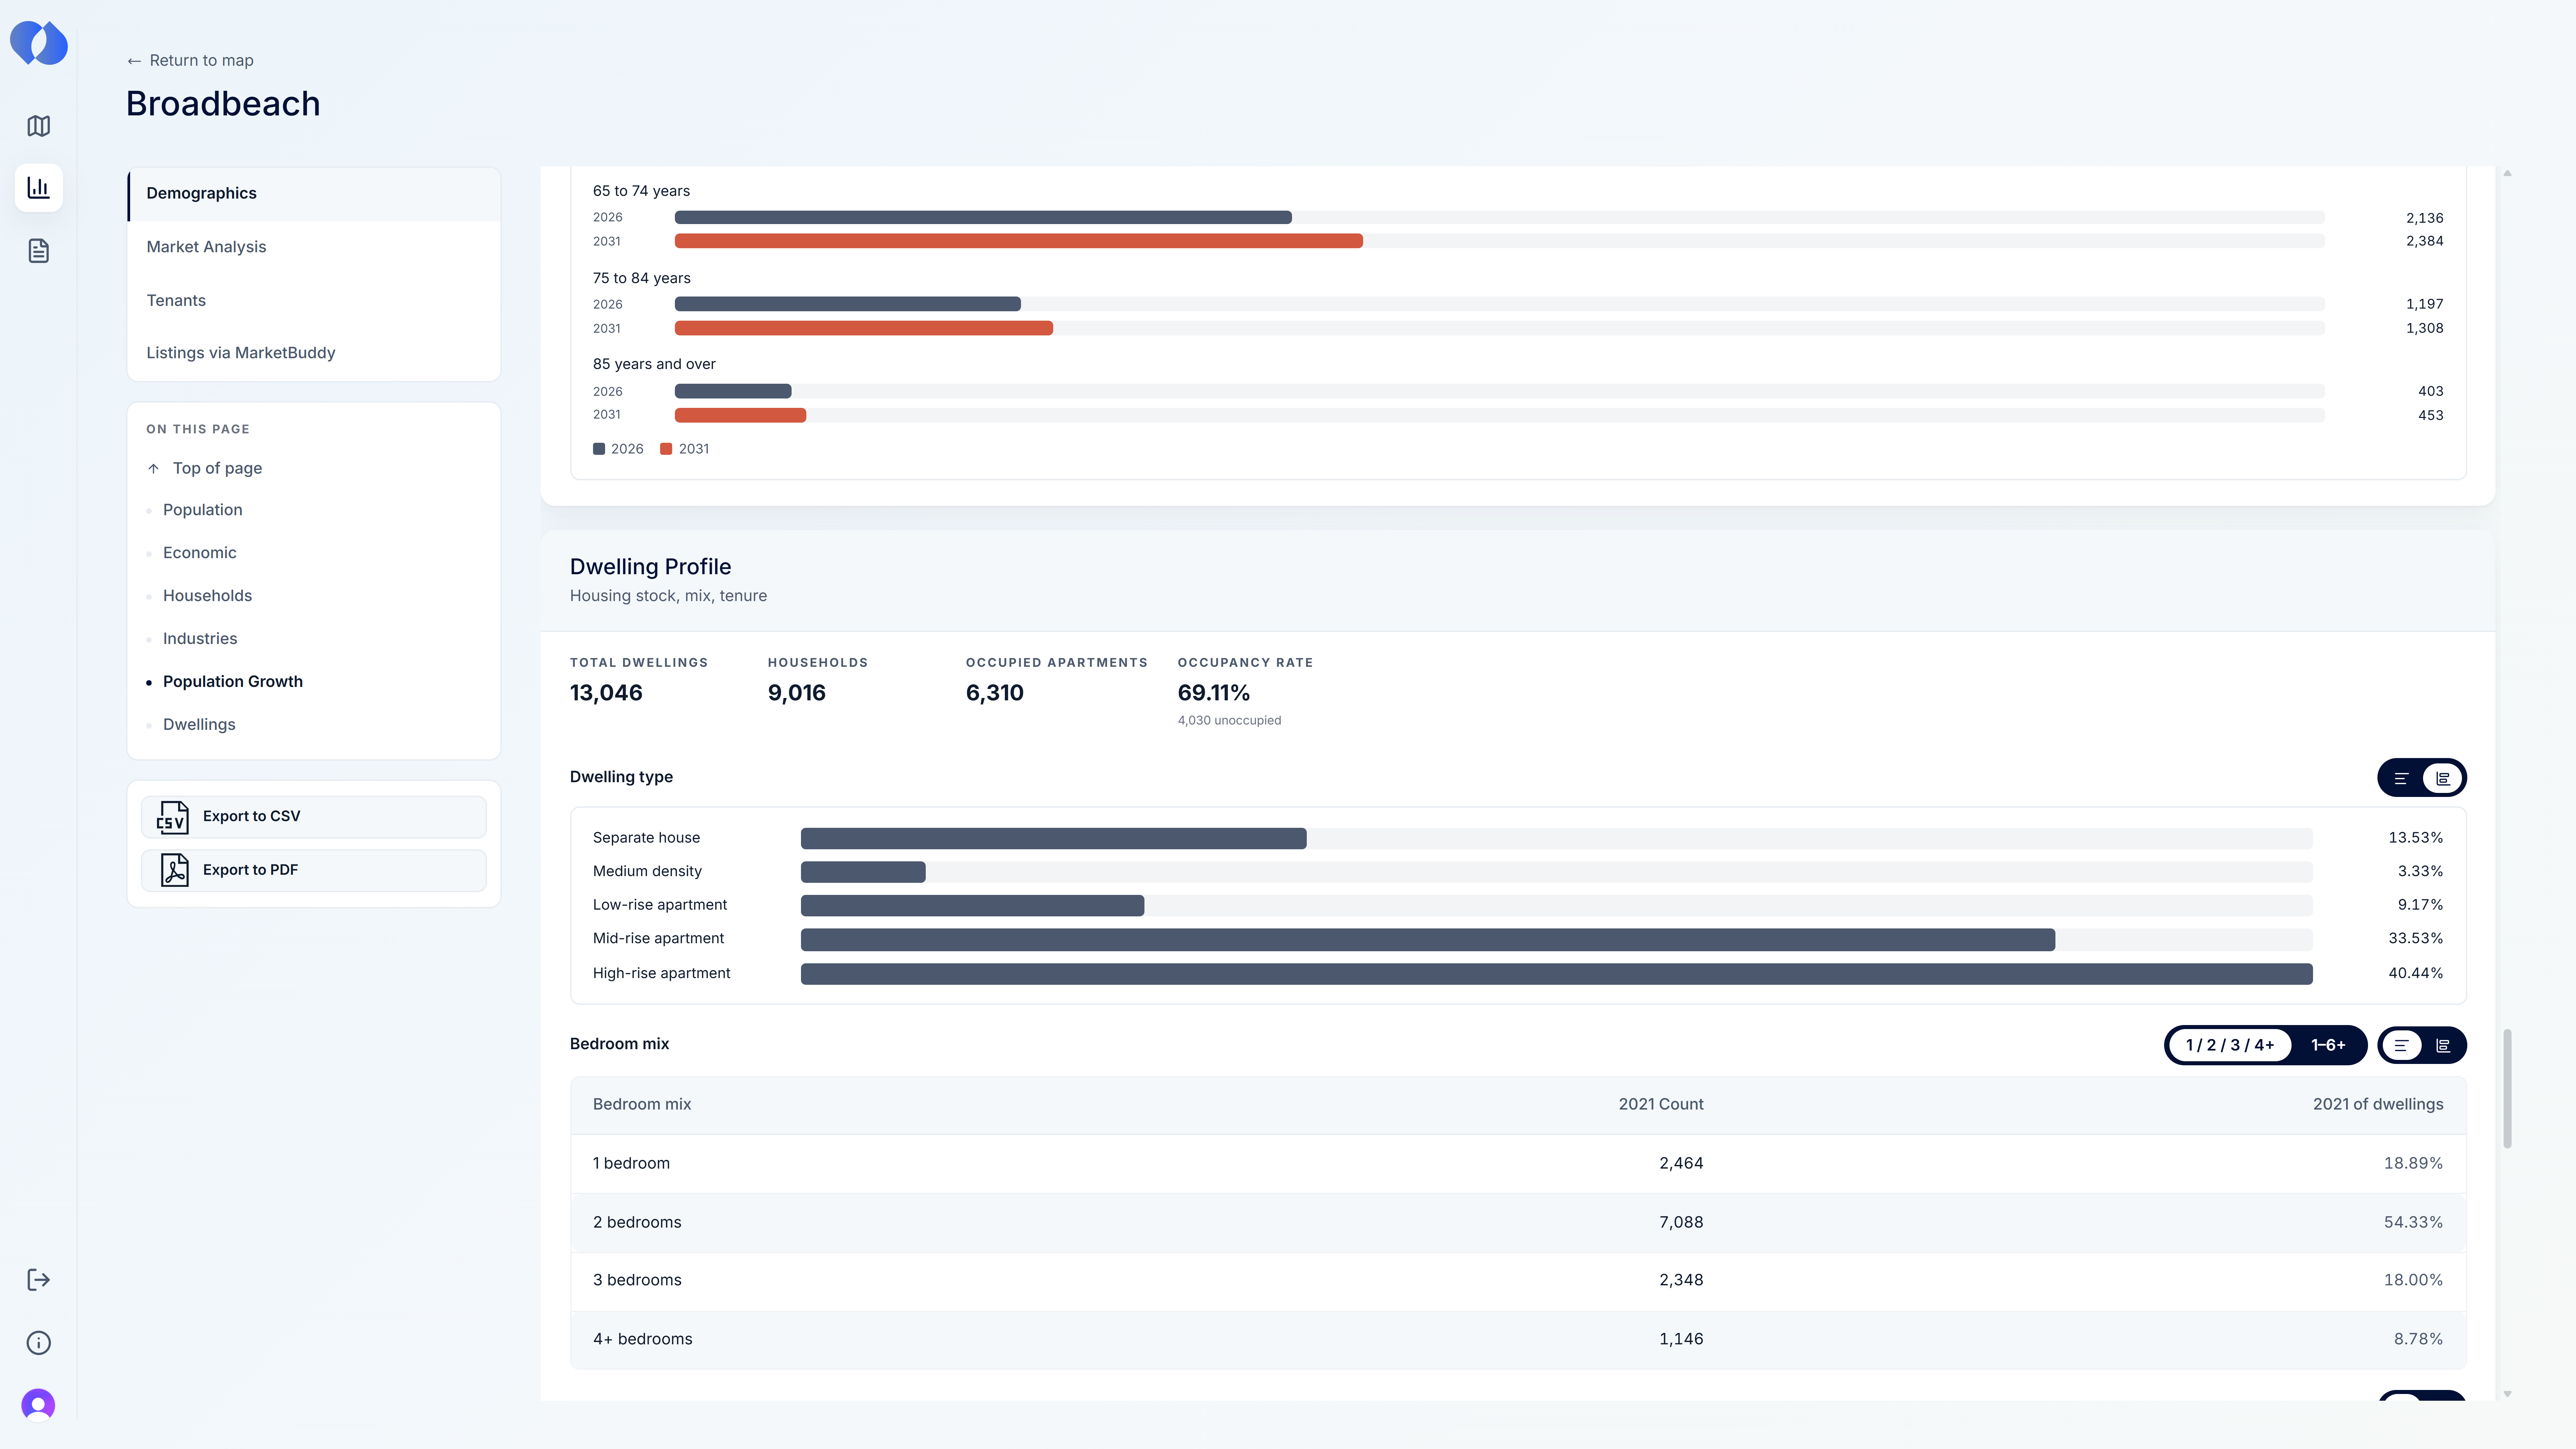
Task: Click the Total dwellings 13,046 value
Action: (606, 693)
